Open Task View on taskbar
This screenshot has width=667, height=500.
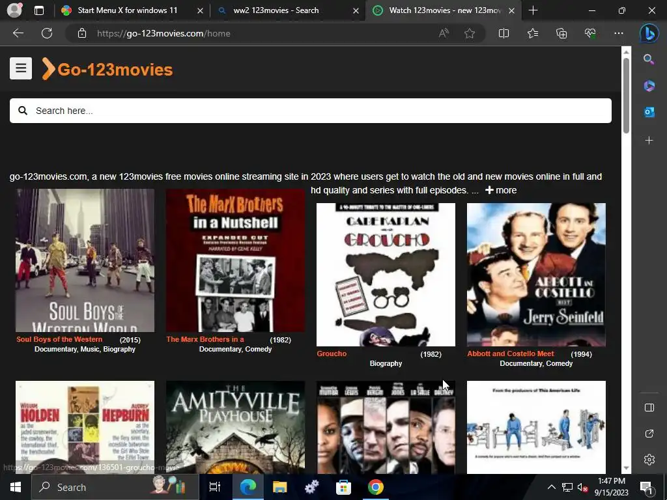[x=215, y=487]
